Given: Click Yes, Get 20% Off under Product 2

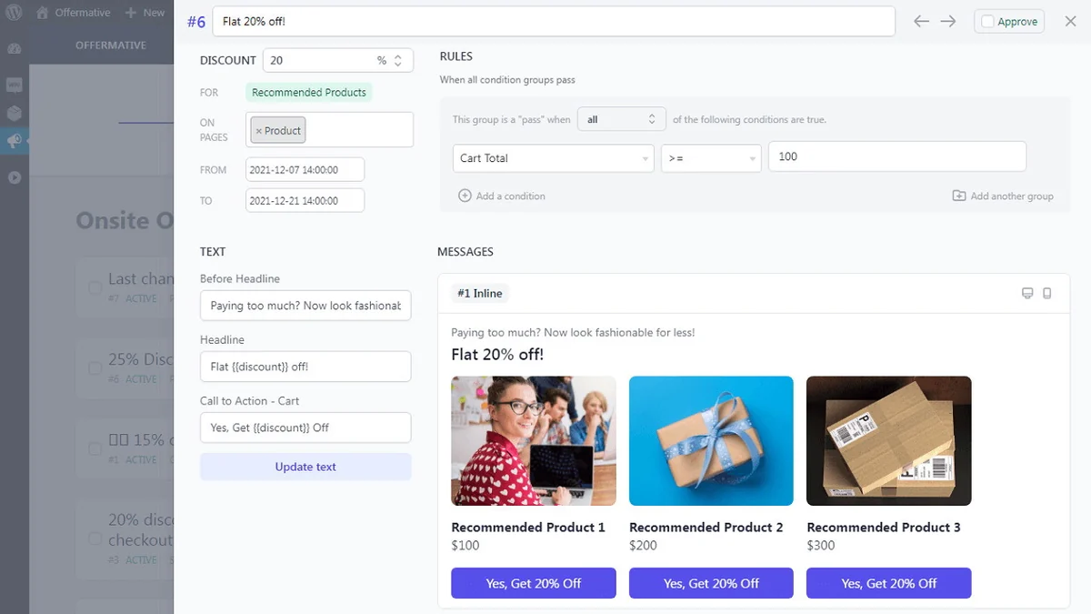Looking at the screenshot, I should [x=711, y=583].
